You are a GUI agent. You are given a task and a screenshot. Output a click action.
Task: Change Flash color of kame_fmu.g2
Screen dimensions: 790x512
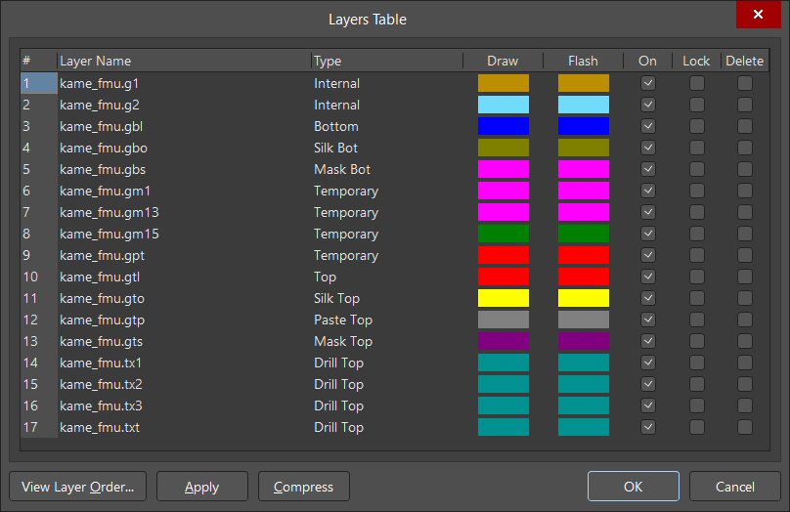click(584, 105)
